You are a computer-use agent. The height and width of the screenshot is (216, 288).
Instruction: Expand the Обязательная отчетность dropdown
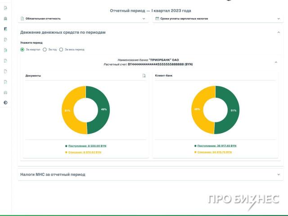click(x=144, y=18)
